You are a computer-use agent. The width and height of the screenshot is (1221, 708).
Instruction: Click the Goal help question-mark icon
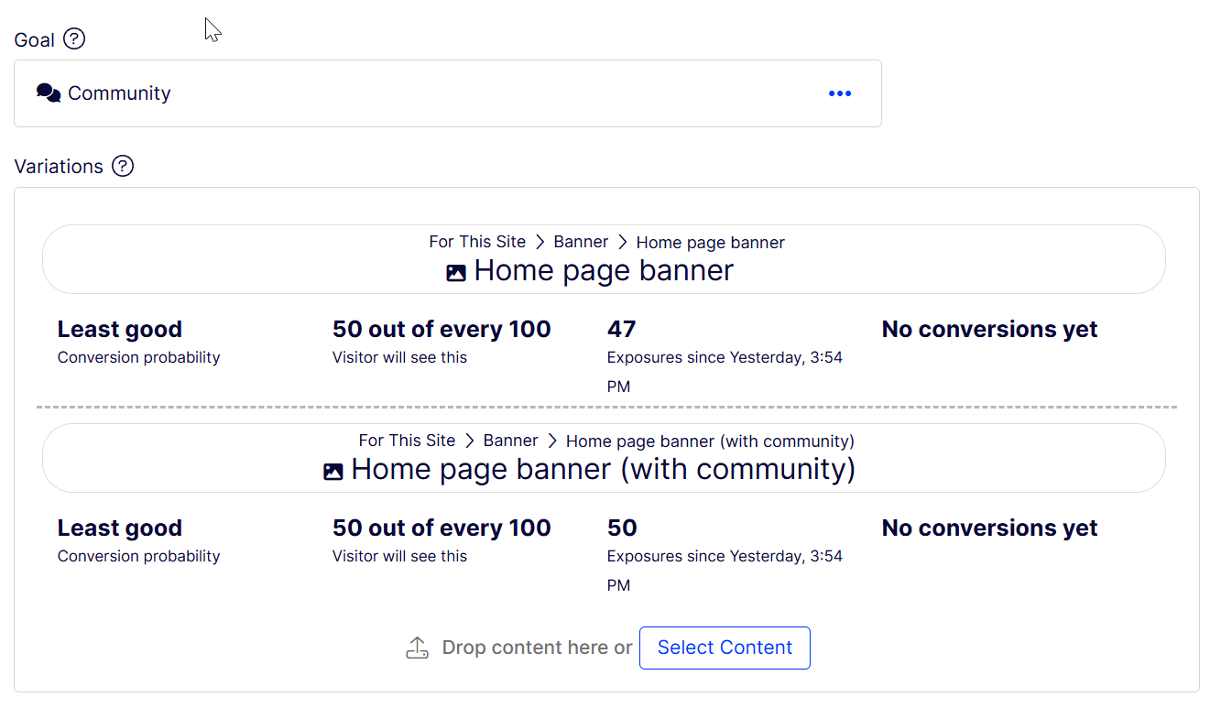point(74,39)
